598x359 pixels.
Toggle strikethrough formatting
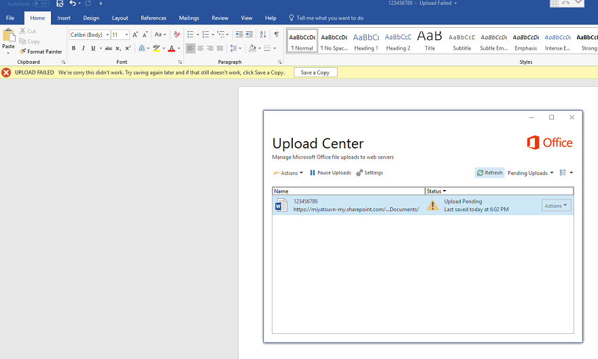(x=109, y=48)
